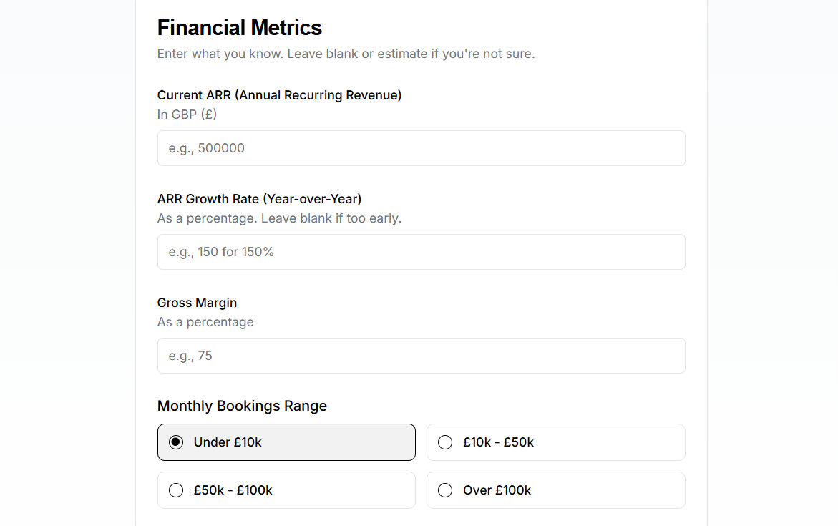Click the 'ARR Growth Rate (Year-over-Year)' label
The height and width of the screenshot is (526, 838).
pyautogui.click(x=259, y=199)
